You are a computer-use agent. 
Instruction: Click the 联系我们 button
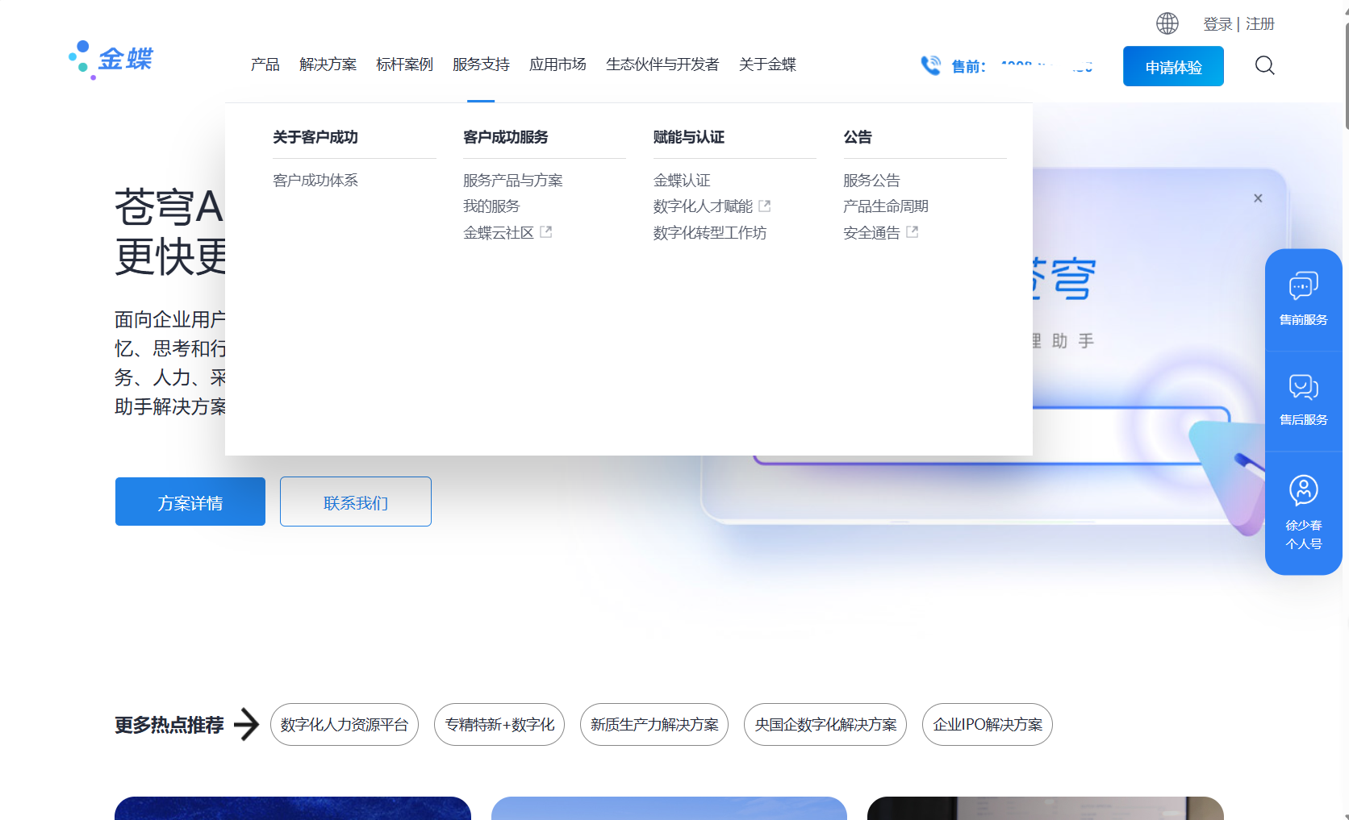click(356, 502)
